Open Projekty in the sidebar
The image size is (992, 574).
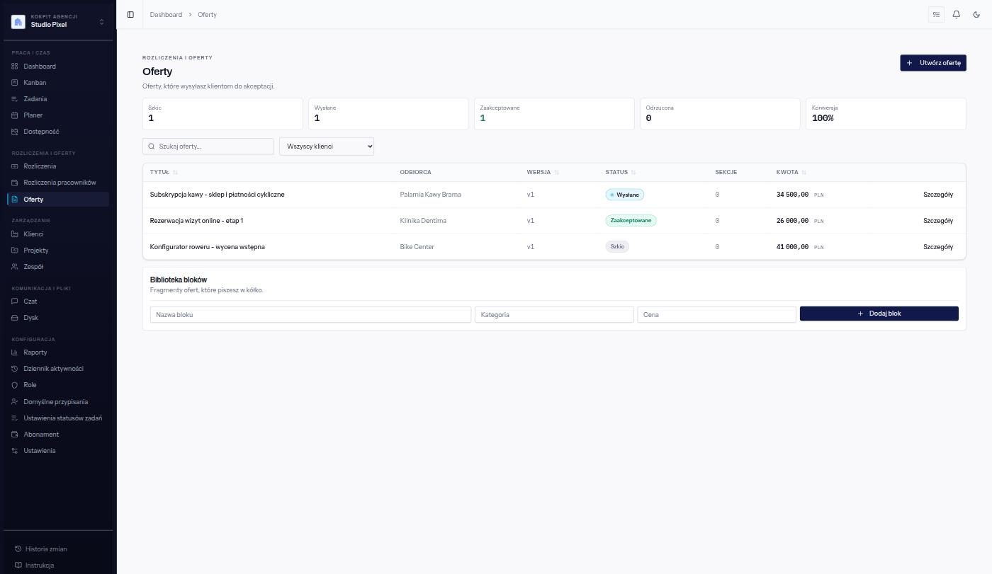58,251
